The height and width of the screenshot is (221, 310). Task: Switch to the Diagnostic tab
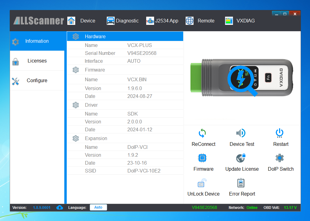point(123,21)
